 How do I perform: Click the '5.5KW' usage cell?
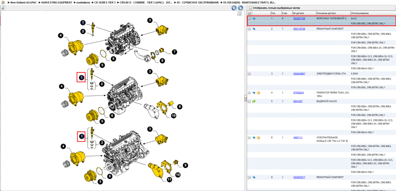(354, 74)
